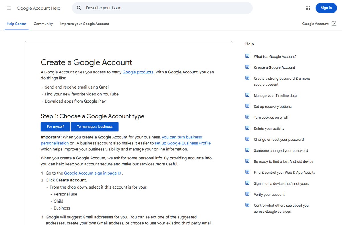Click article icon beside Manage your Timeline data
The height and width of the screenshot is (225, 342).
pos(247,95)
